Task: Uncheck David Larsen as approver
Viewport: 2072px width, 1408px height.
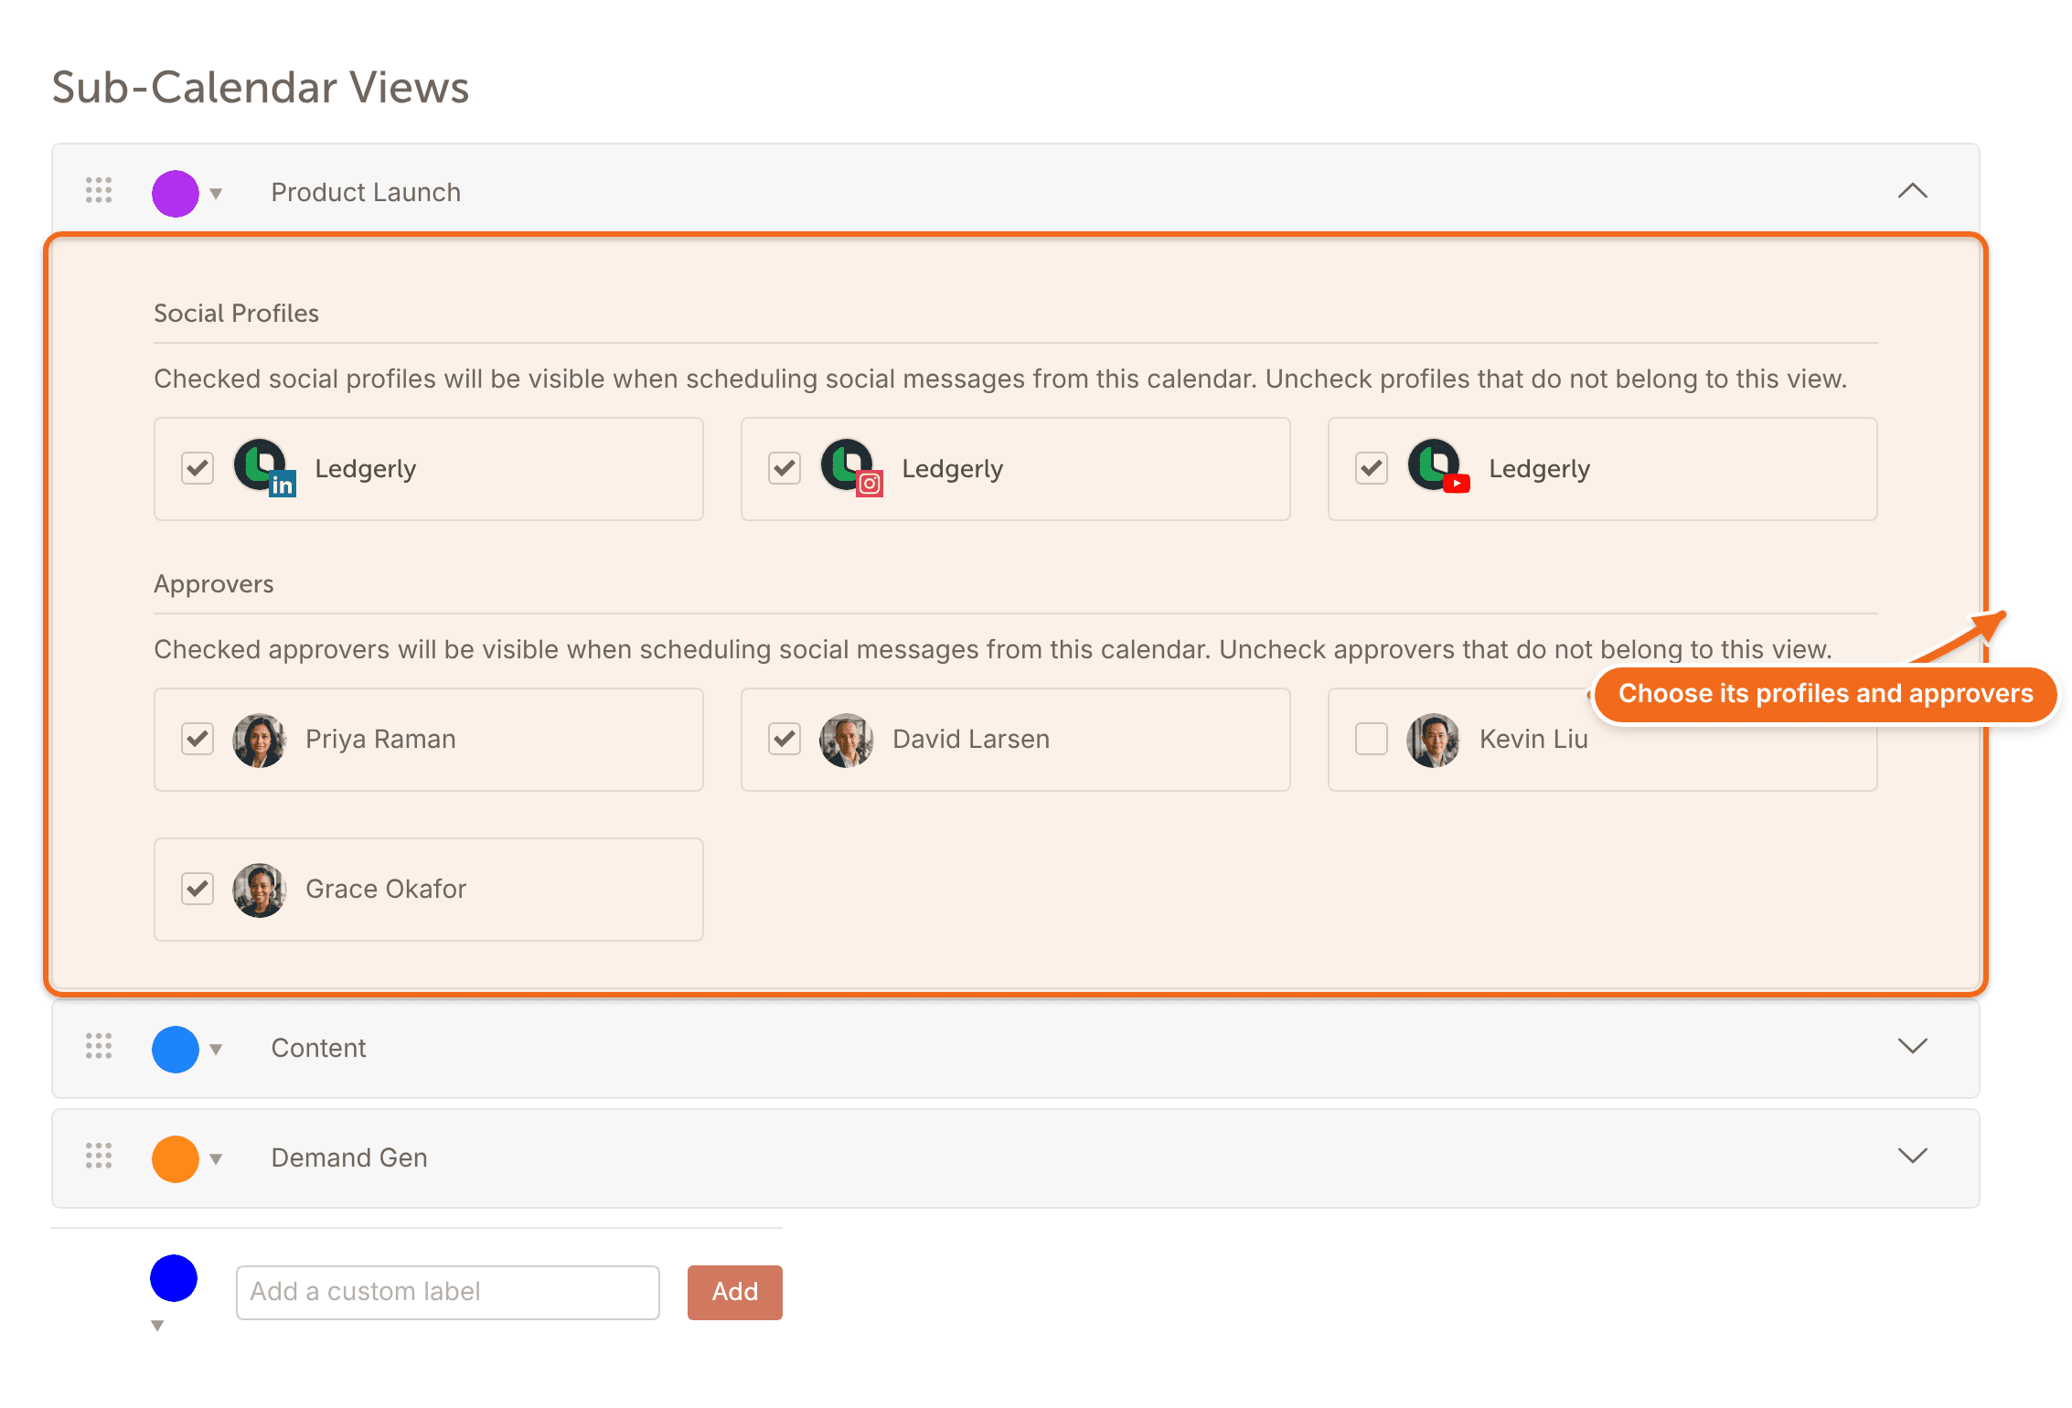Action: click(x=785, y=739)
